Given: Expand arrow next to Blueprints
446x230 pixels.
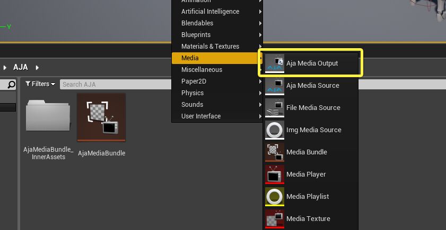Looking at the screenshot, I should 260,35.
